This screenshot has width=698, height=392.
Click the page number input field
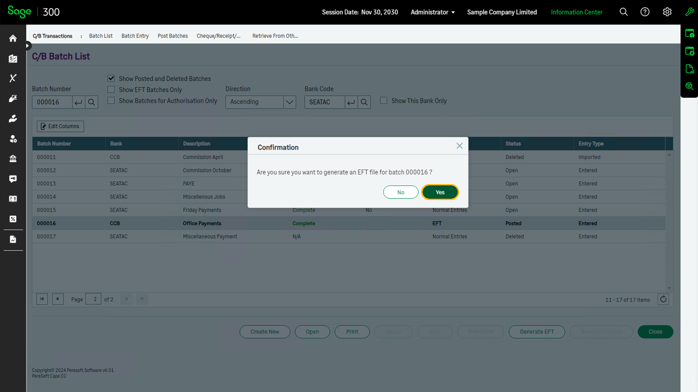pyautogui.click(x=93, y=299)
